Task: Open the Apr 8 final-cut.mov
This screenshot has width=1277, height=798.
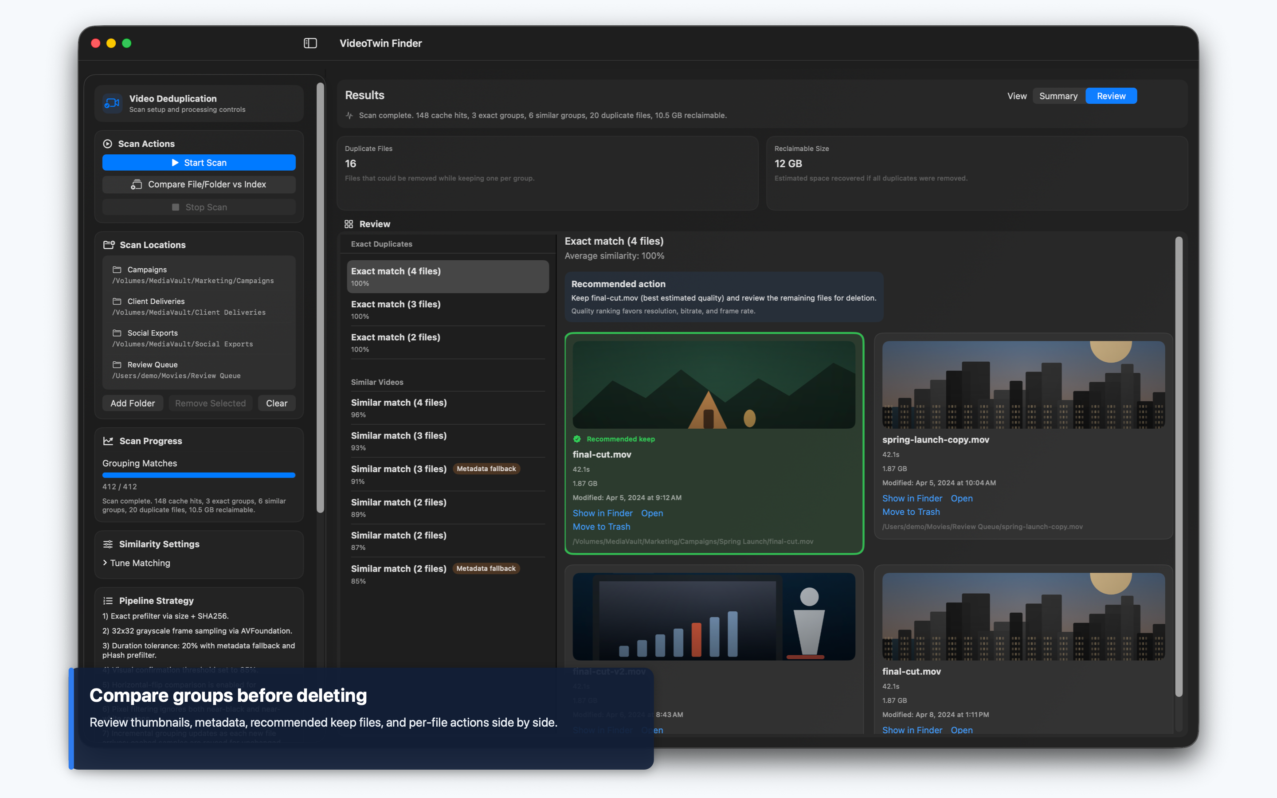Action: (x=961, y=730)
